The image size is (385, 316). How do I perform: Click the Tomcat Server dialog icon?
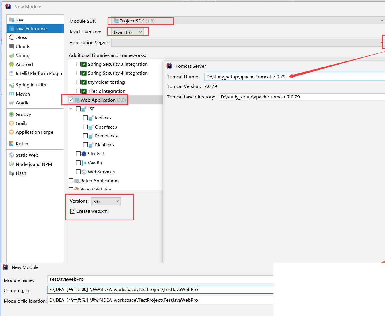[170, 66]
